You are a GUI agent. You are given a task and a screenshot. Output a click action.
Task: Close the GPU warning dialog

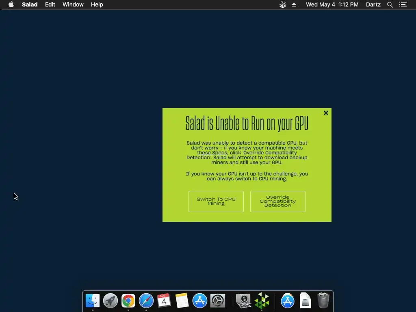[x=326, y=113]
